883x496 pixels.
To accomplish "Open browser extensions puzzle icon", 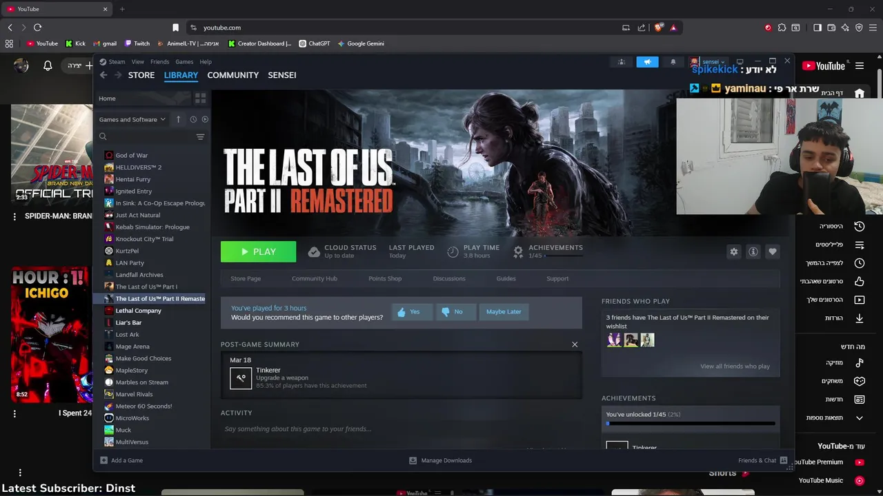I will [782, 28].
